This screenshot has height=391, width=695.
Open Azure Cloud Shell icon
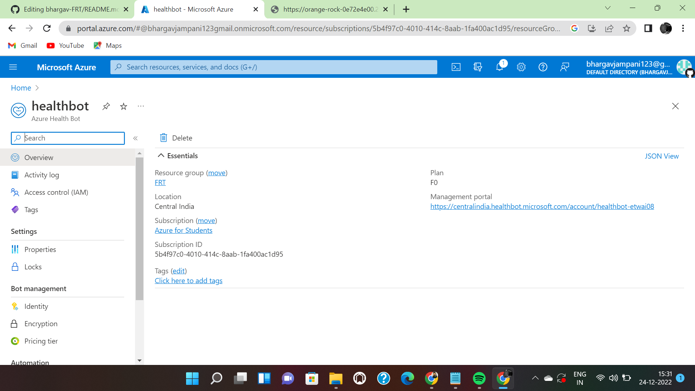(456, 67)
